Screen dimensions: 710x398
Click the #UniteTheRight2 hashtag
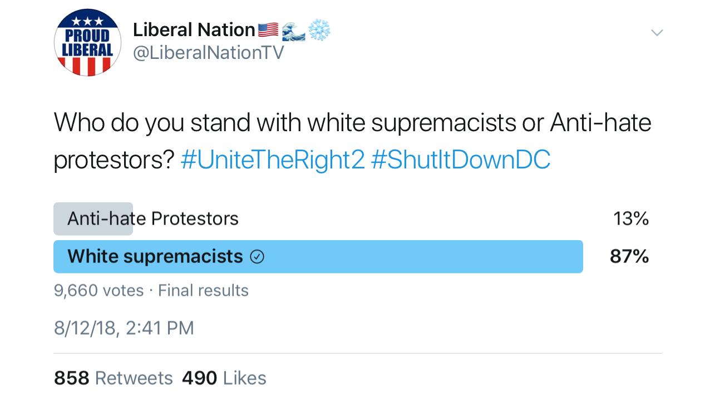click(273, 160)
